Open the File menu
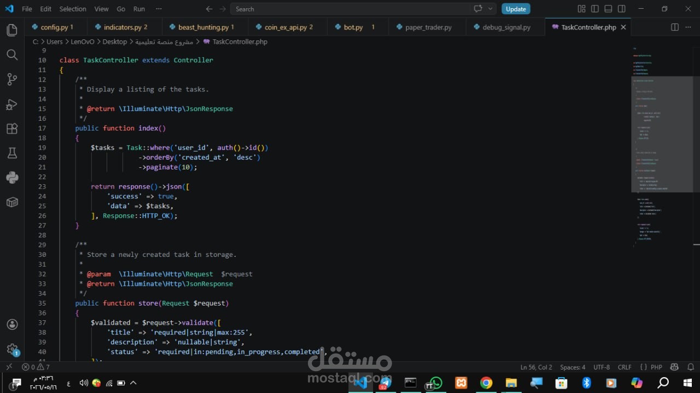 click(27, 9)
